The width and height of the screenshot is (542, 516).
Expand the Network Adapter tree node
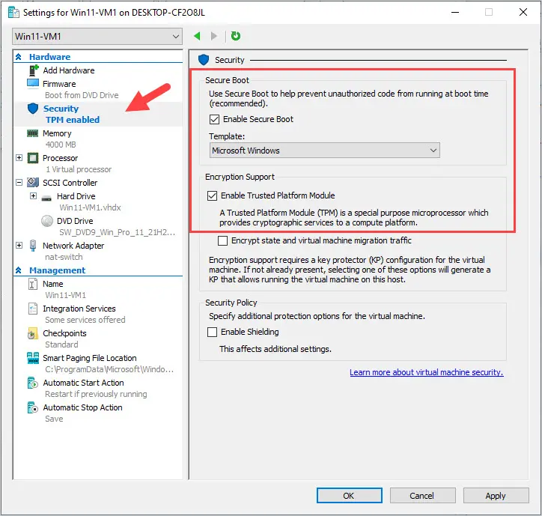pos(19,245)
